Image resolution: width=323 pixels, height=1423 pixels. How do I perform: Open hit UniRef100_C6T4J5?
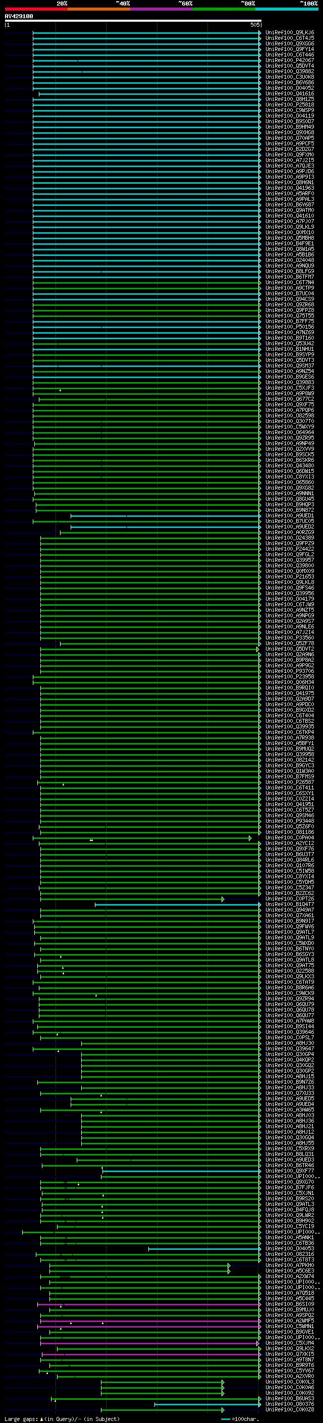[289, 38]
